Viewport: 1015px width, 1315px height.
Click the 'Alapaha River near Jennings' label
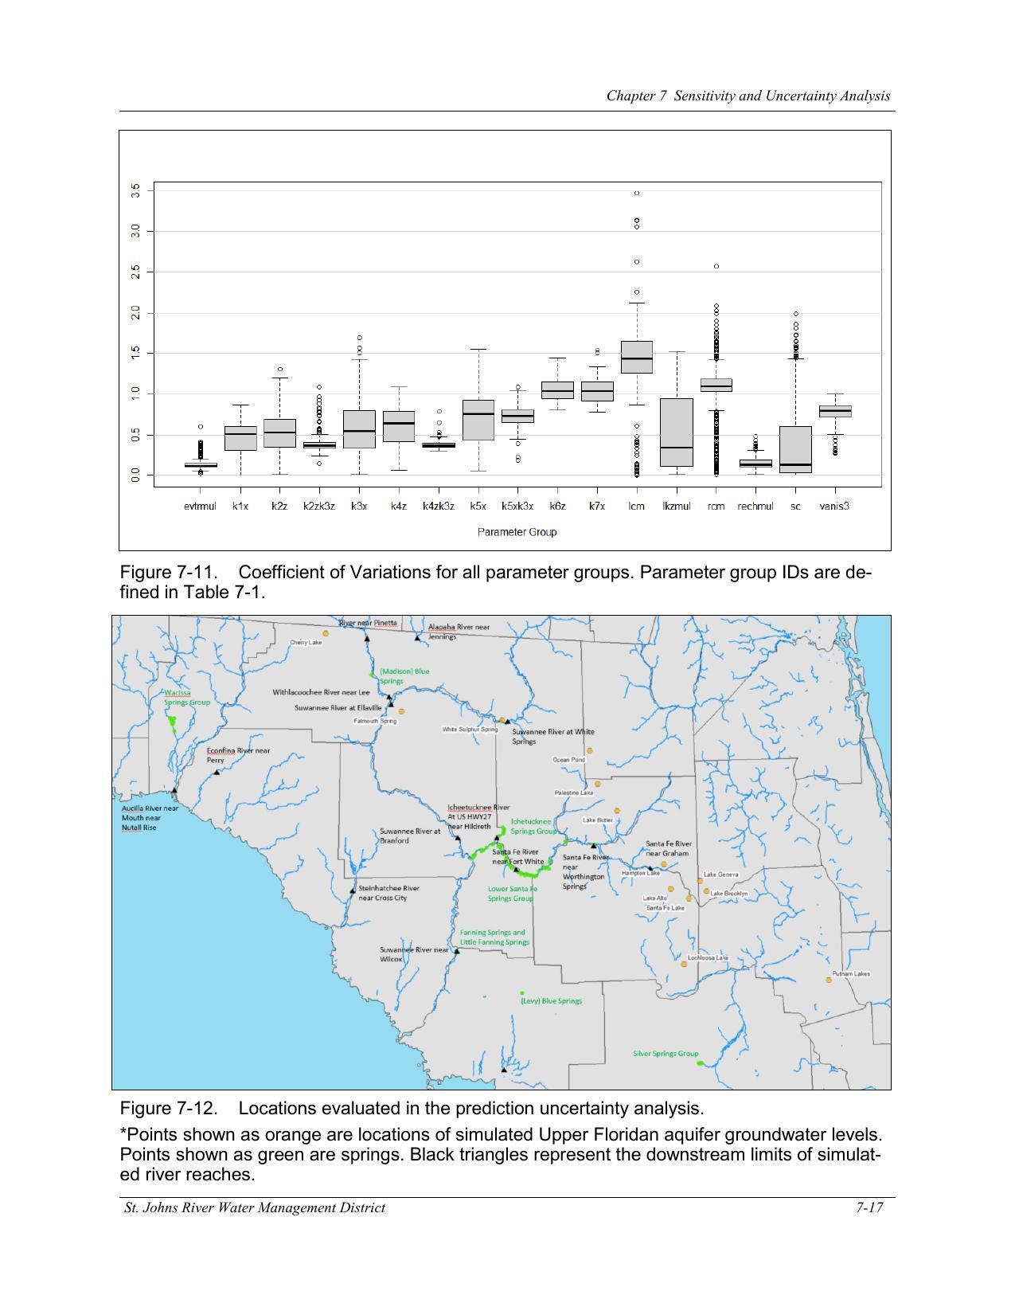pos(459,632)
